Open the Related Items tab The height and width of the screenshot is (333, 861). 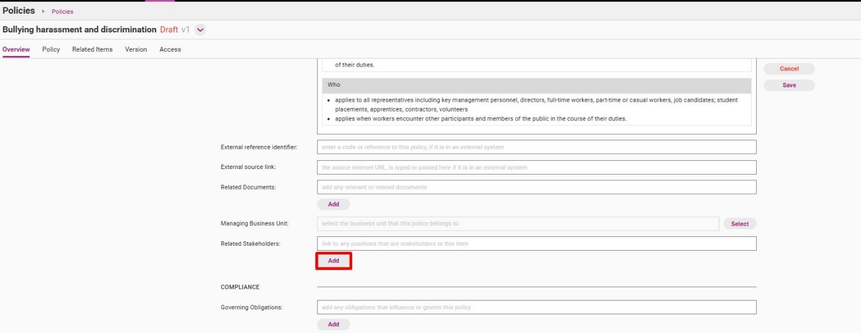tap(92, 49)
